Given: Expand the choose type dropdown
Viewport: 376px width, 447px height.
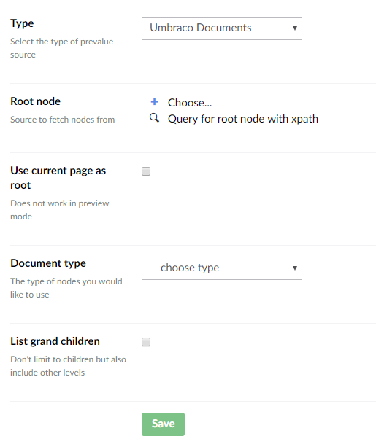Looking at the screenshot, I should click(222, 268).
